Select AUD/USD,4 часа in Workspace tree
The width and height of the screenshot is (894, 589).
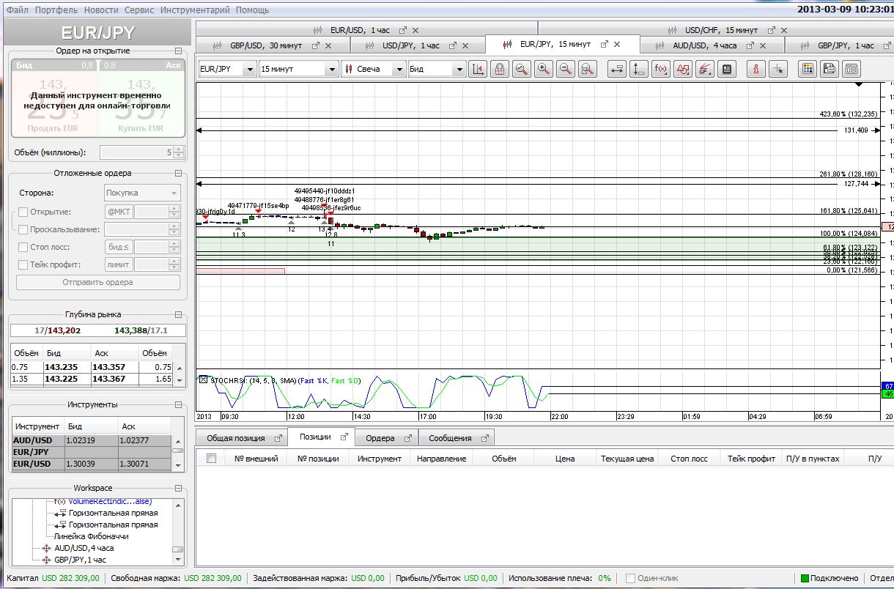[x=84, y=548]
